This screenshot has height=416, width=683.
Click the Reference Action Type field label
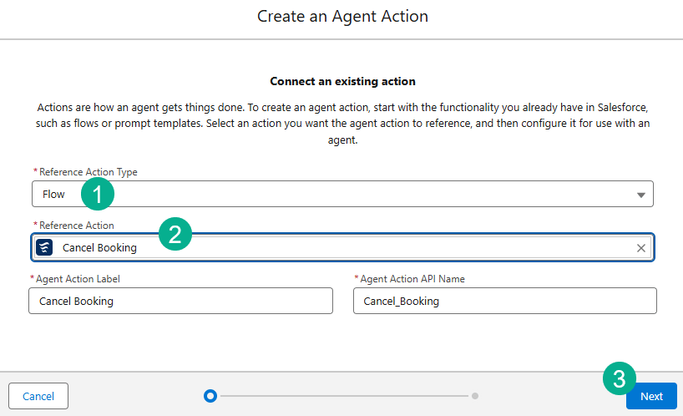[88, 172]
